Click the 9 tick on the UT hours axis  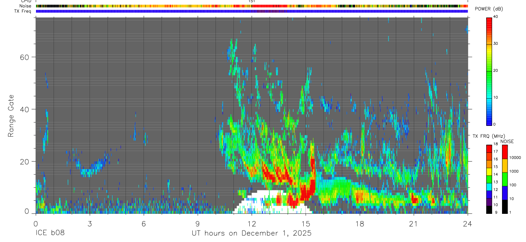pos(197,224)
